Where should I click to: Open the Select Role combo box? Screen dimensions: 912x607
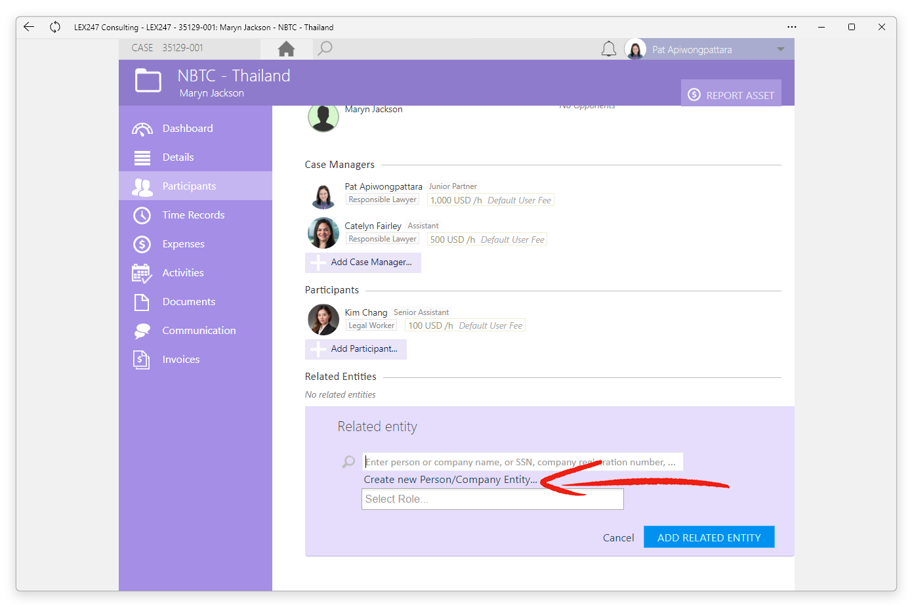click(493, 499)
